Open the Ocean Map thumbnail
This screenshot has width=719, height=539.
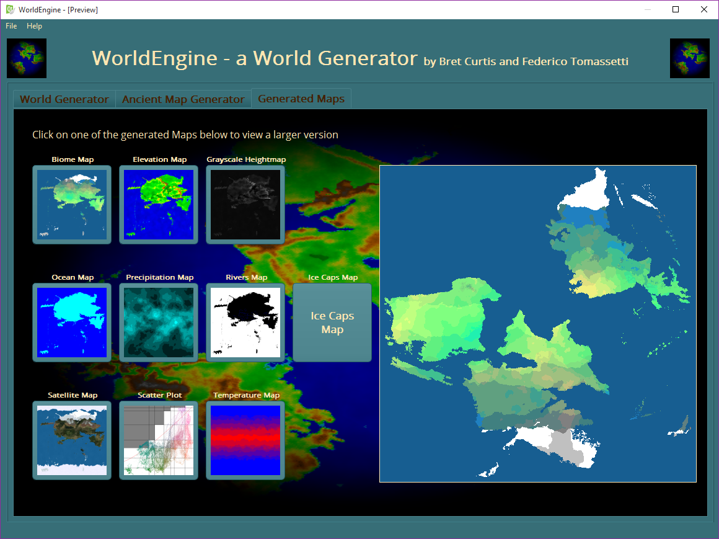[72, 323]
